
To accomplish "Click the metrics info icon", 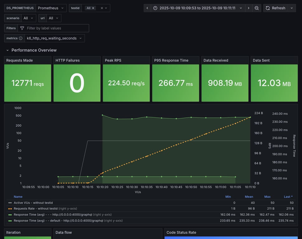I will click(21, 38).
